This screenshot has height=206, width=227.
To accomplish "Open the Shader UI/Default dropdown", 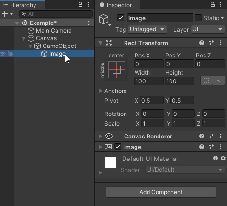I will click(185, 170).
